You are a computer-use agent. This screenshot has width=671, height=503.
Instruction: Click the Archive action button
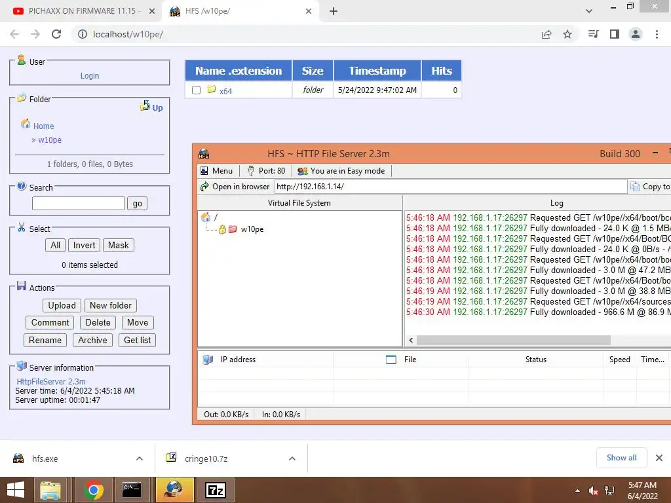(92, 340)
